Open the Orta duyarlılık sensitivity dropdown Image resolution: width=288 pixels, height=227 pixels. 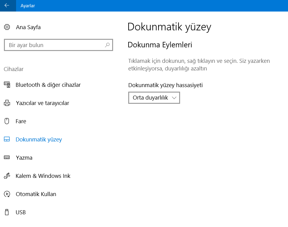click(151, 98)
